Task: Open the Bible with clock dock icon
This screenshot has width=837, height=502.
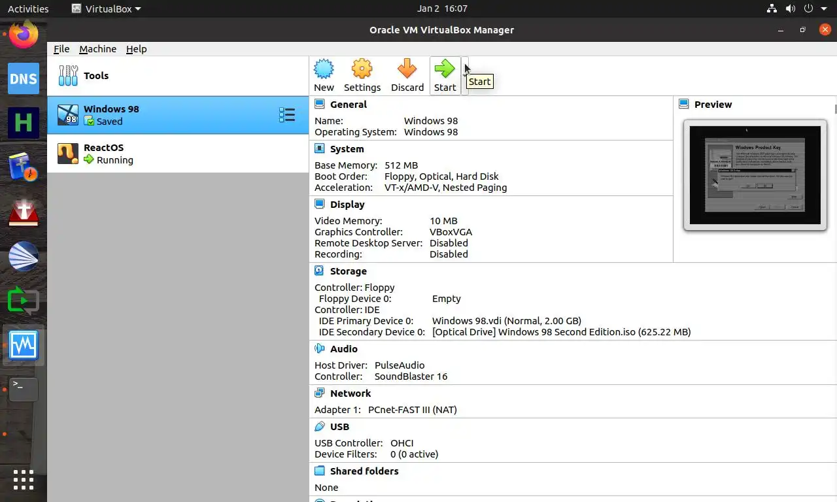Action: tap(24, 167)
